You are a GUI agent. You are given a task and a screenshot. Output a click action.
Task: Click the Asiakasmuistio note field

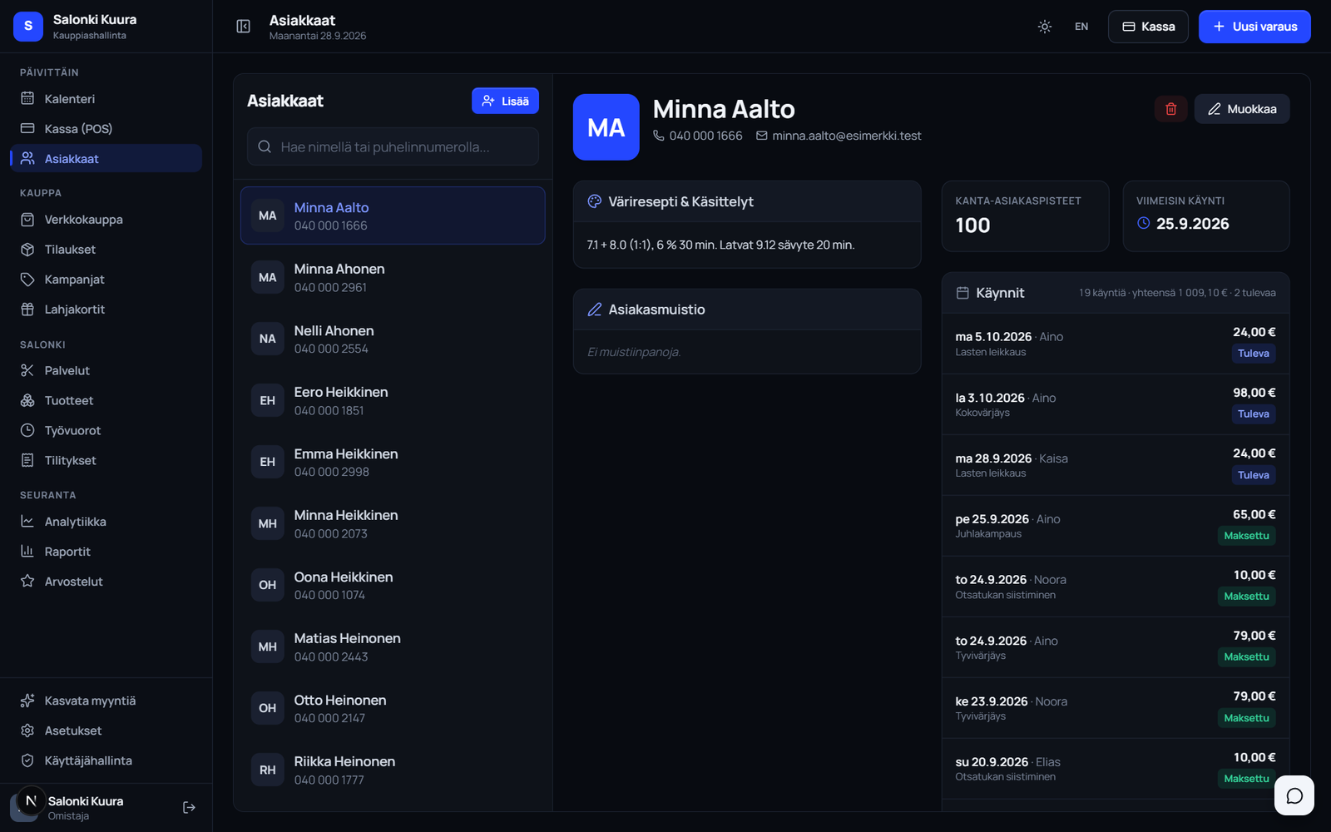point(747,352)
